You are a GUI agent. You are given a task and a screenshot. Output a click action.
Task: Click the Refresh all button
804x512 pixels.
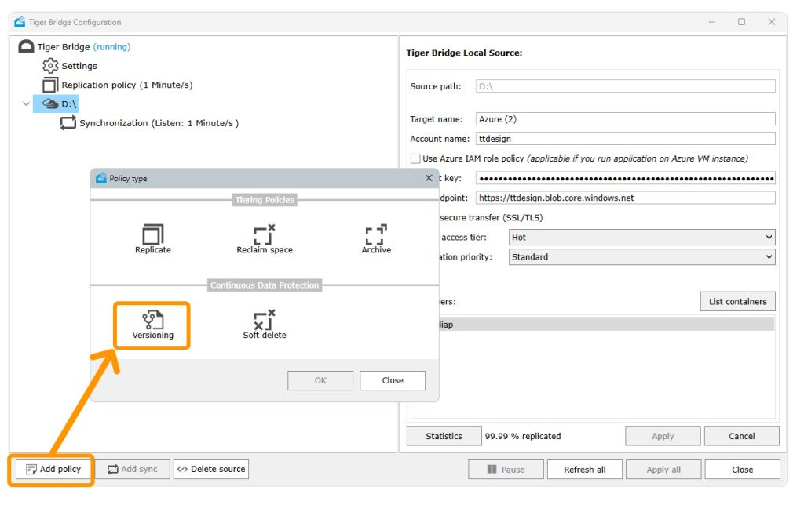click(584, 470)
